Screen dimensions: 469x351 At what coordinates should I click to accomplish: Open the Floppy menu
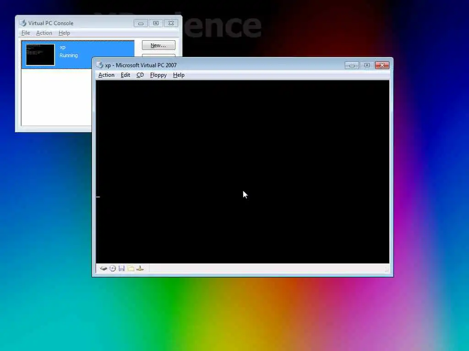158,75
